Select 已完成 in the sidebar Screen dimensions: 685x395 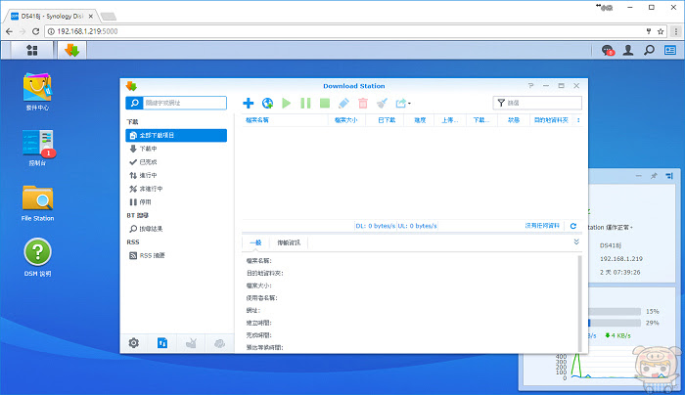click(176, 162)
